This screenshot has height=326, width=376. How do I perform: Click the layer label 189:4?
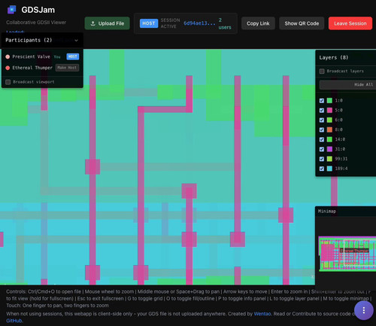(x=341, y=169)
